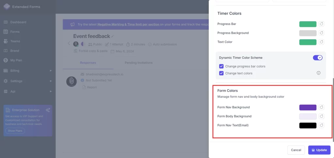Click the Settings gear icon
334x158 pixels.
(x=6, y=81)
